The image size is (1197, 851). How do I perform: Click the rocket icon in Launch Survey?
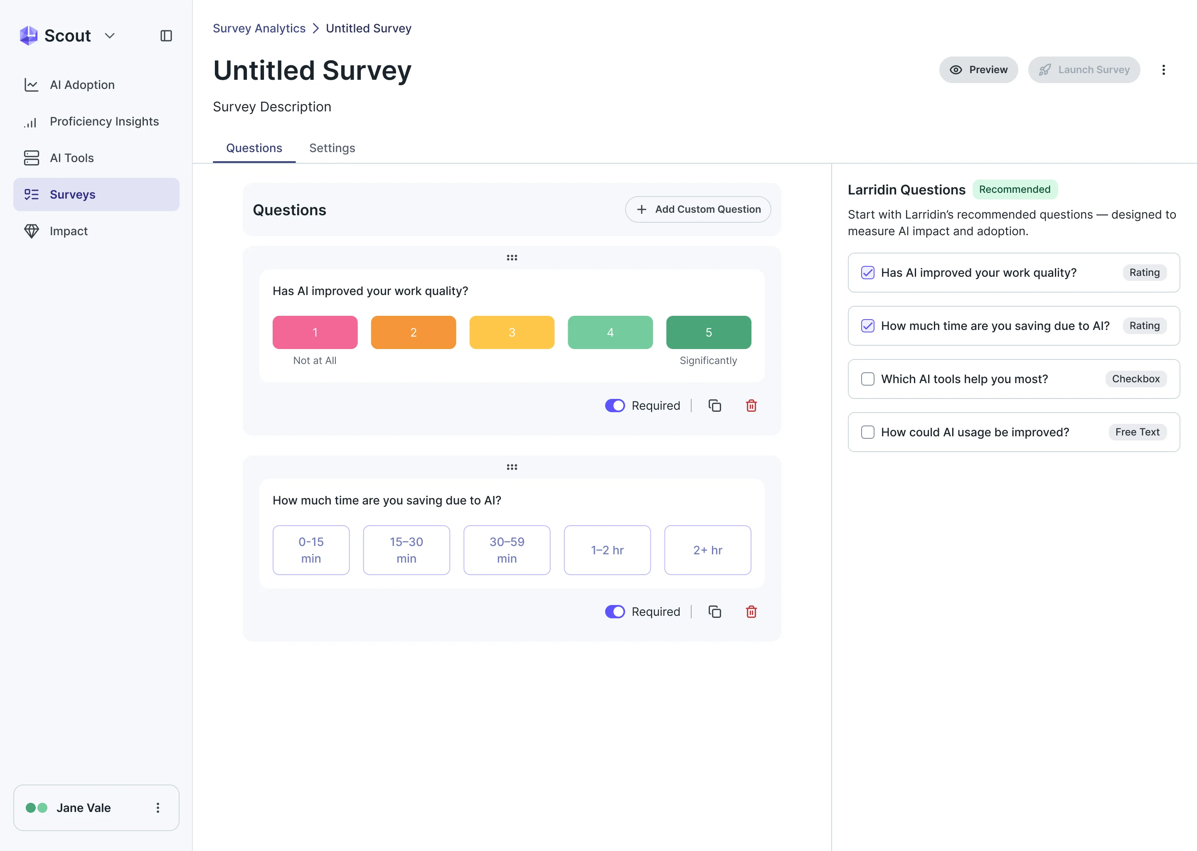coord(1044,70)
